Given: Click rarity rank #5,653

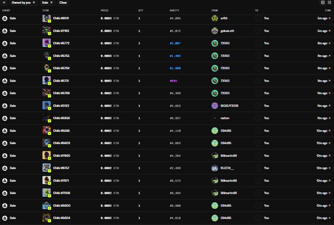Looking at the screenshot, I should click(175, 106).
